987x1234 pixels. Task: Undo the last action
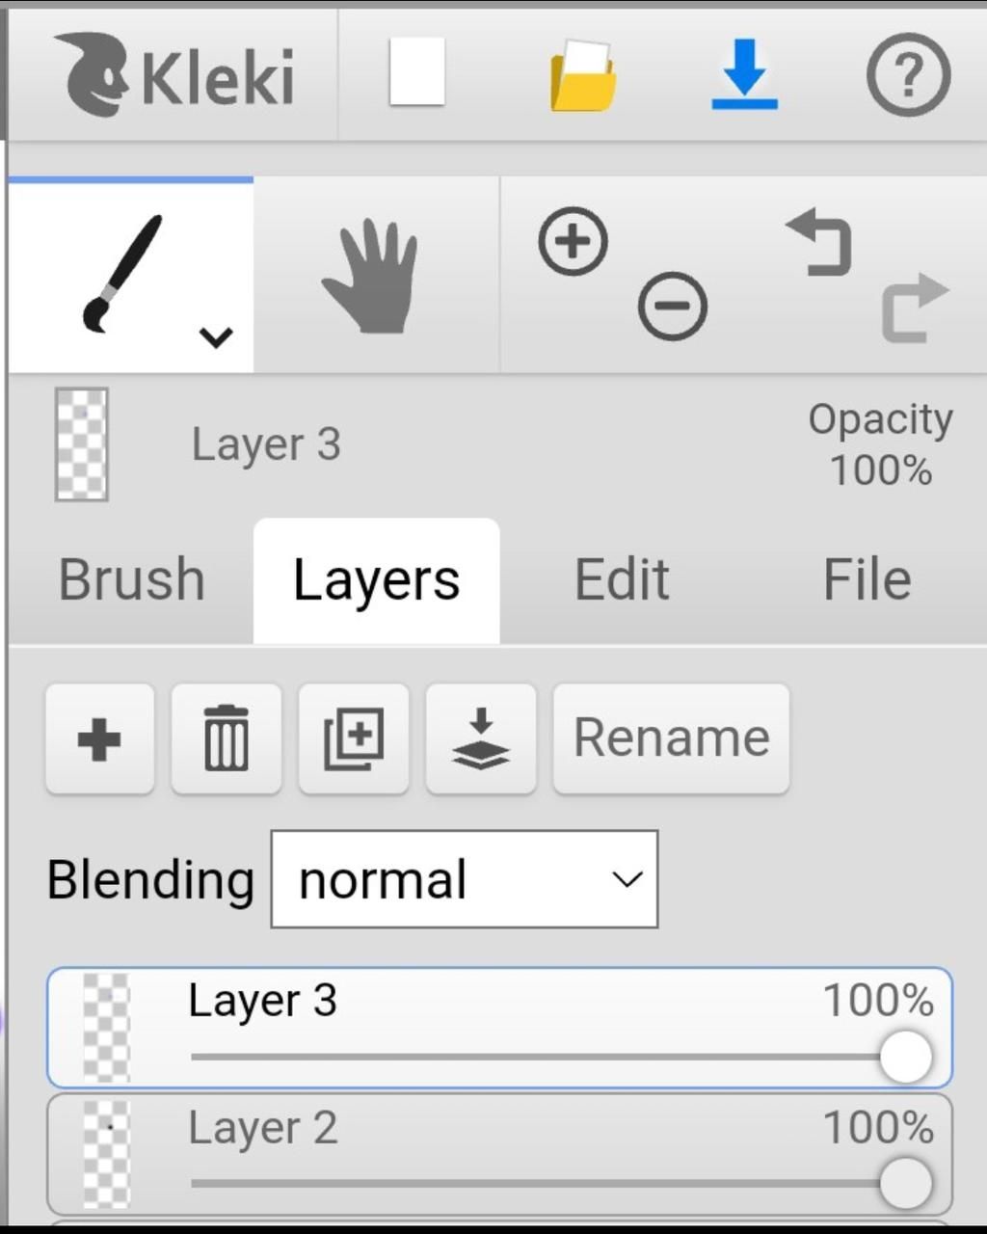820,243
